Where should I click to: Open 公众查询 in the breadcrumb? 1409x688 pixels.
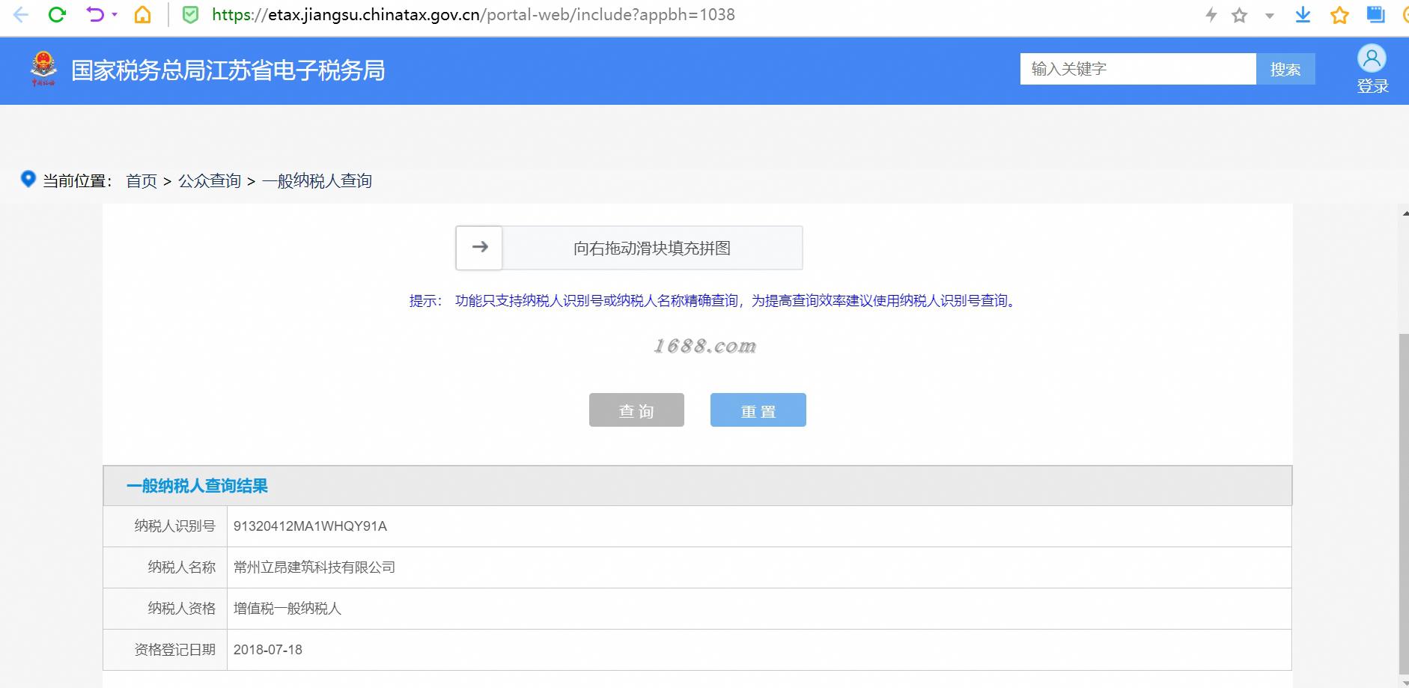210,181
